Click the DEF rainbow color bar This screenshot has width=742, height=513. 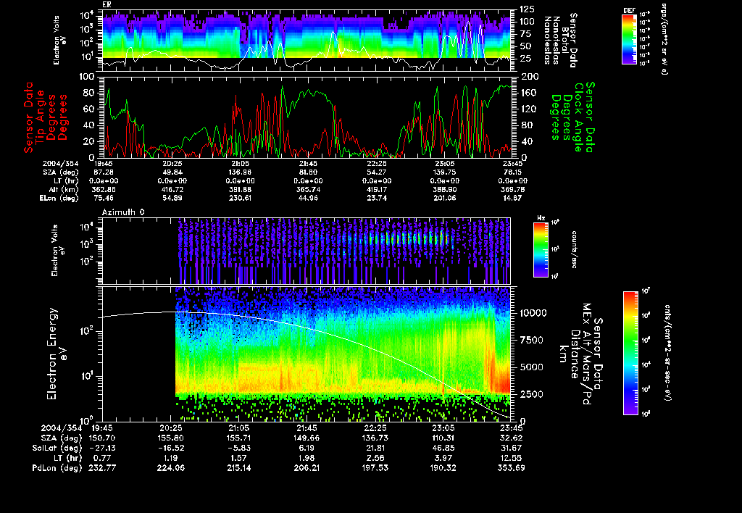pos(629,39)
